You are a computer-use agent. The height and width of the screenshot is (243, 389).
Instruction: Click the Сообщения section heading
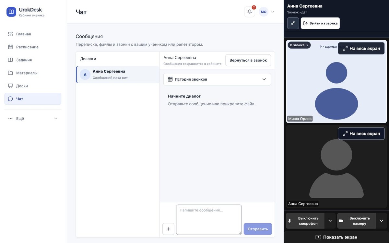89,36
